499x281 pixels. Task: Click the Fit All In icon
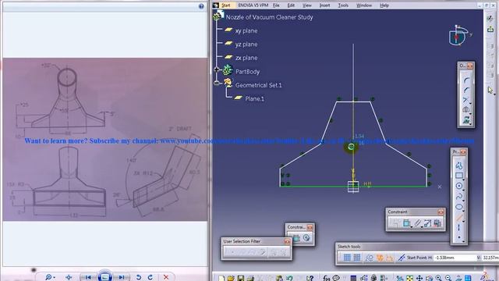(409, 278)
